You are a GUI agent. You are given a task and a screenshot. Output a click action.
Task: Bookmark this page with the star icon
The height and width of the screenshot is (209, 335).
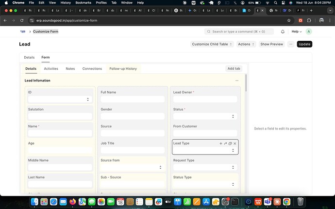click(x=289, y=20)
